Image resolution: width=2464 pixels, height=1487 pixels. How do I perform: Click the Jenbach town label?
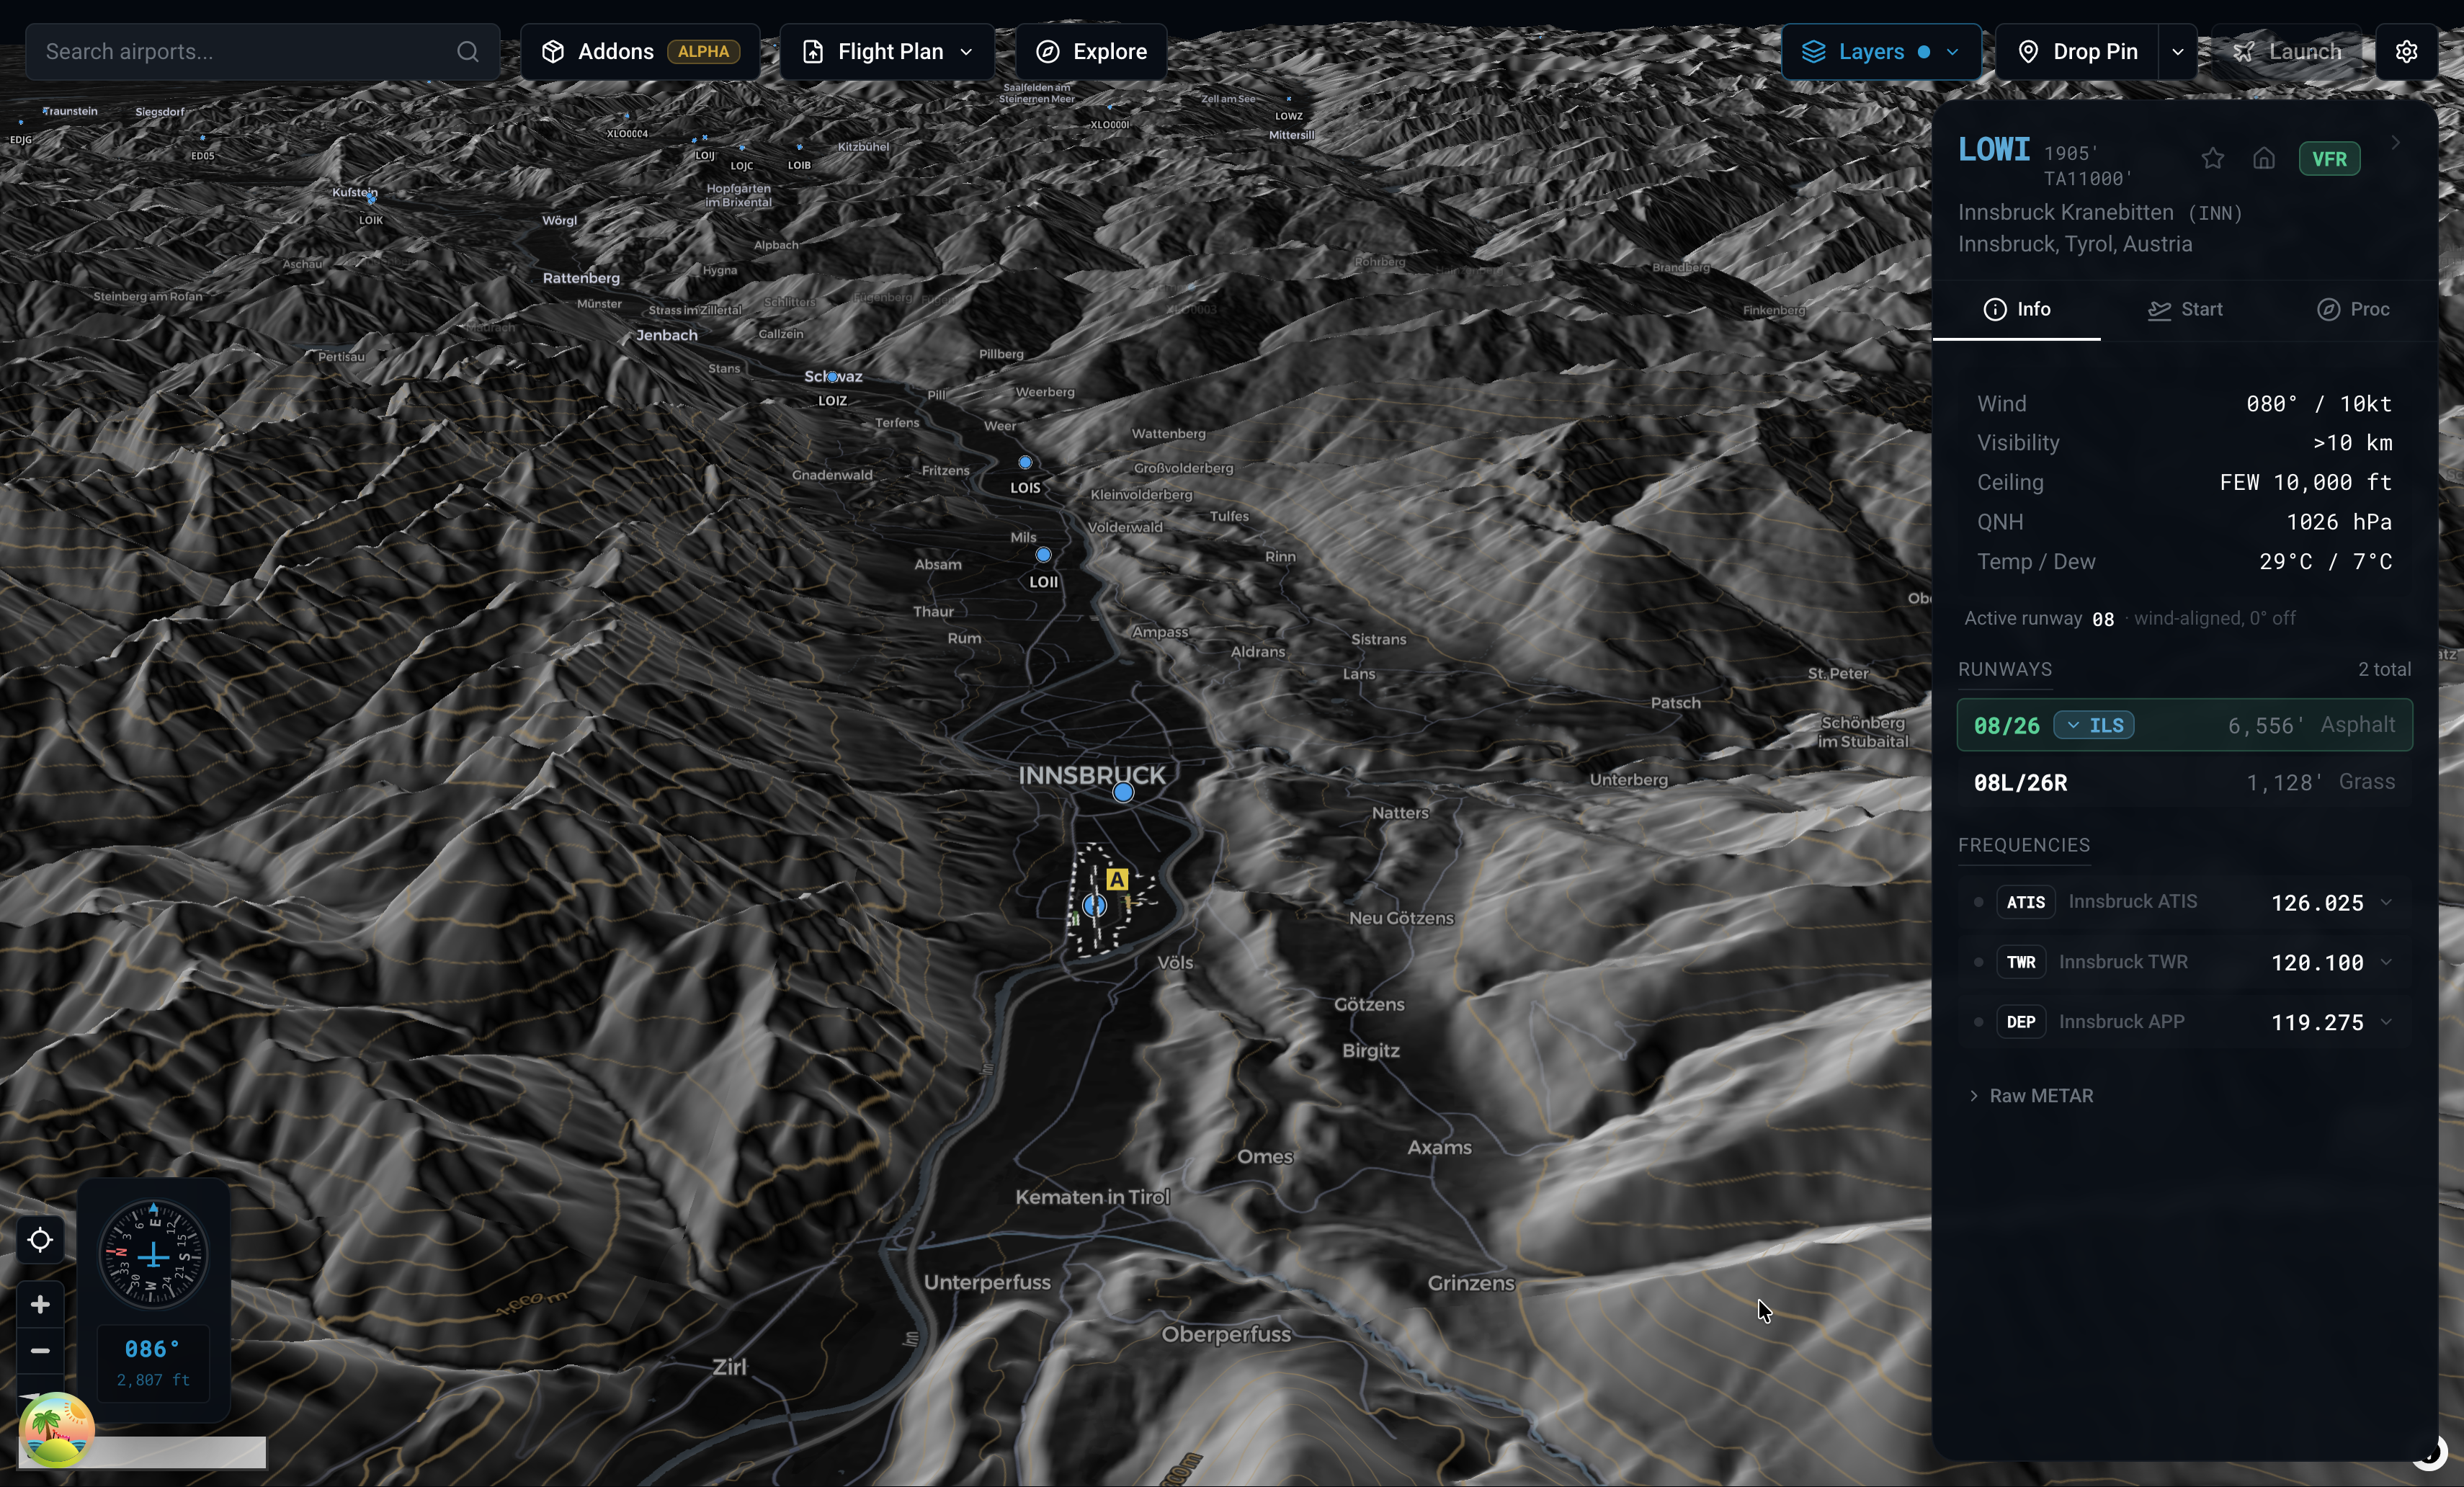tap(667, 335)
